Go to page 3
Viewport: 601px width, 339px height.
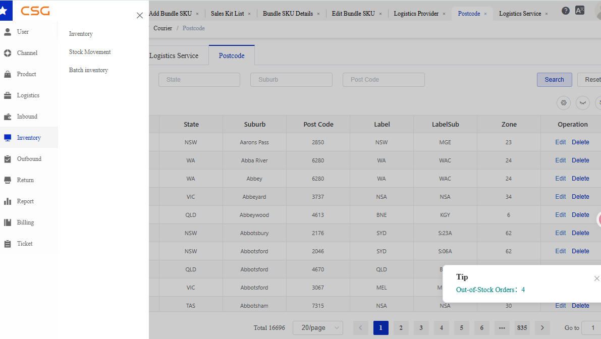pyautogui.click(x=421, y=328)
